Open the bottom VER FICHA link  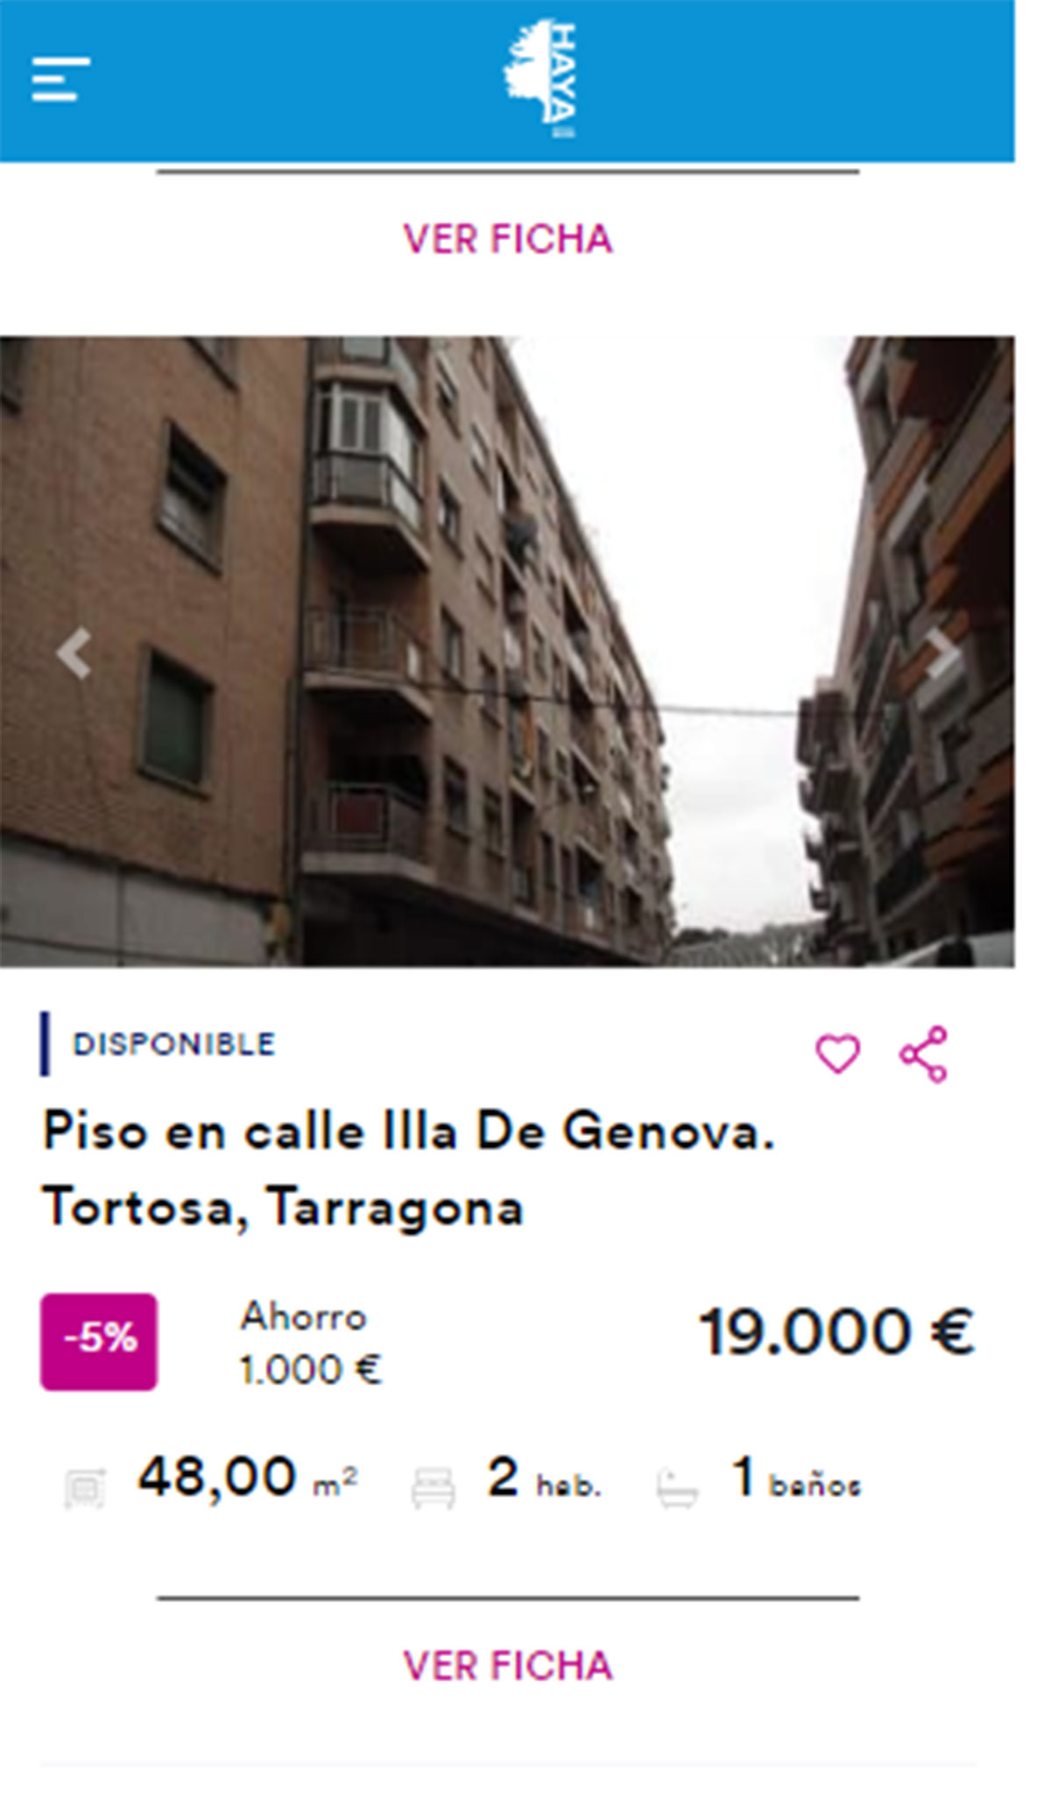pyautogui.click(x=508, y=1666)
